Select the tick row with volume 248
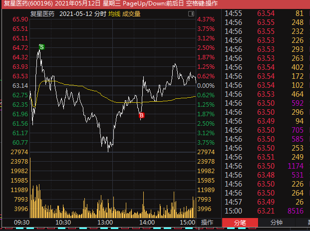 coord(264,22)
